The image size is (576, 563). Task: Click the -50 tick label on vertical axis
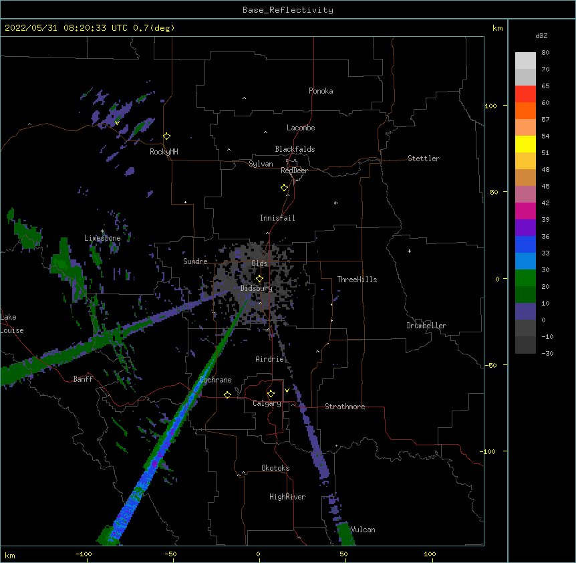[x=490, y=365]
